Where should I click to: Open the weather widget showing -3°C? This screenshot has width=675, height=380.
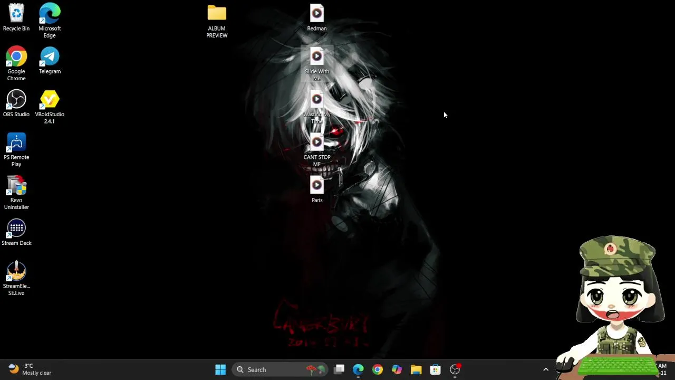[x=30, y=369]
